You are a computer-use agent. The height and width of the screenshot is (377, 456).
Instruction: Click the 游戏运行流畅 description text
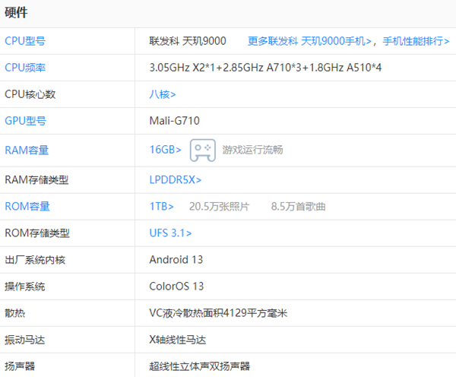point(252,150)
